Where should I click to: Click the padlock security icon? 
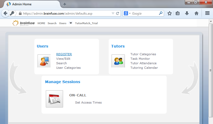[20, 13]
